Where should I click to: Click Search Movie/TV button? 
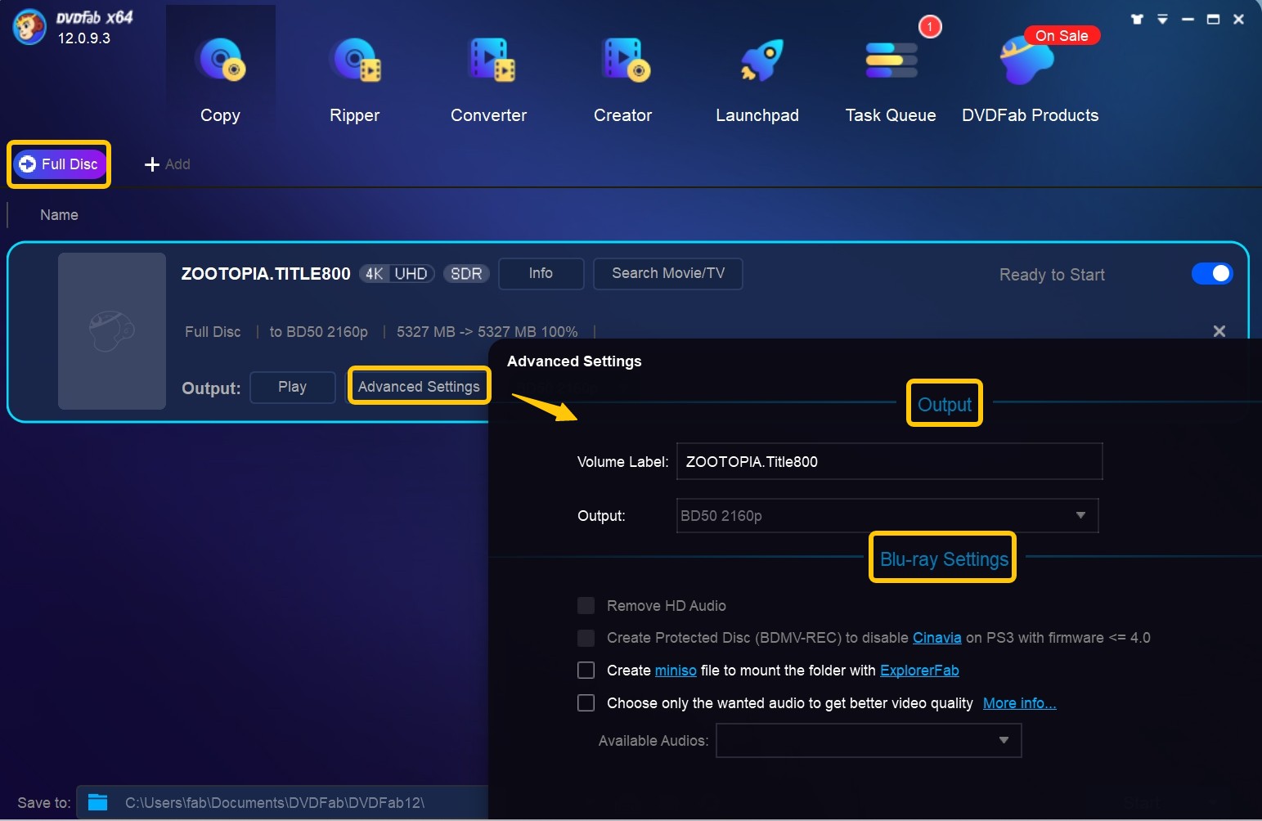coord(668,273)
